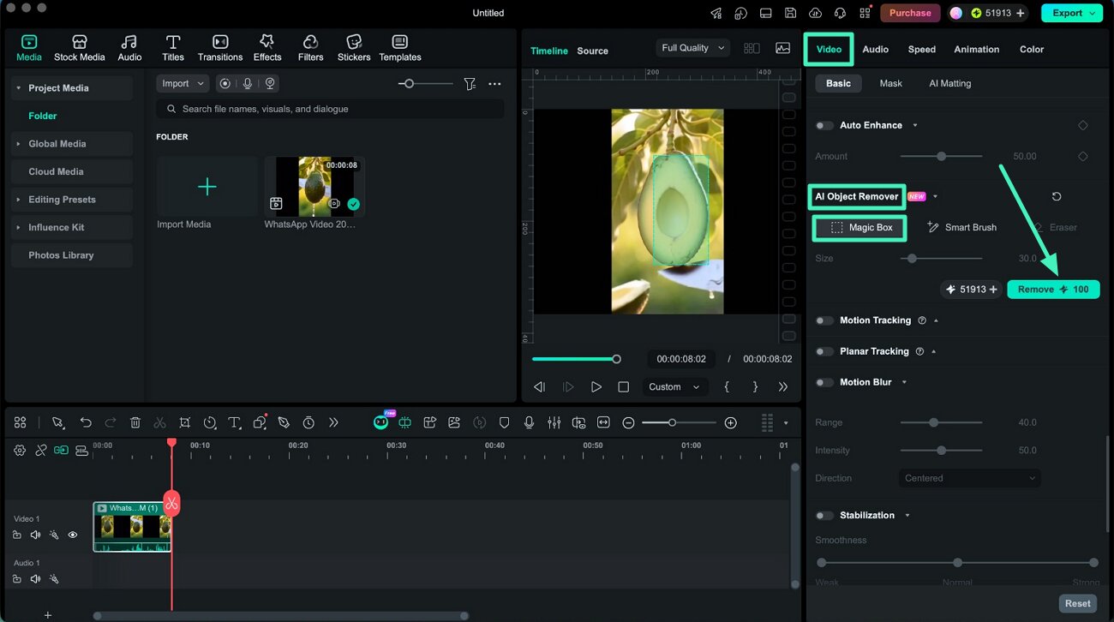
Task: Click the split scissors icon in toolbar
Action: (x=159, y=422)
